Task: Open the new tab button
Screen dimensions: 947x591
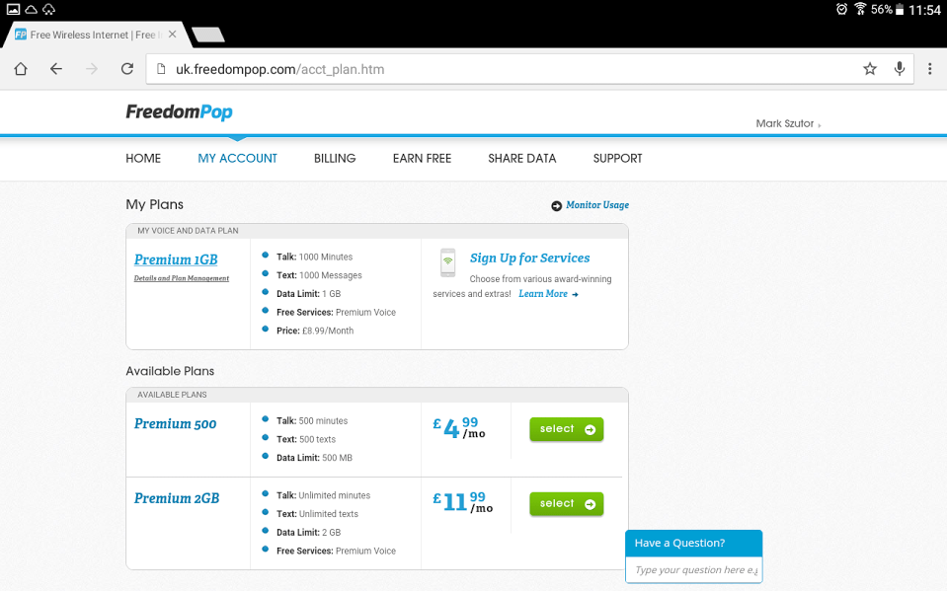Action: coord(207,35)
